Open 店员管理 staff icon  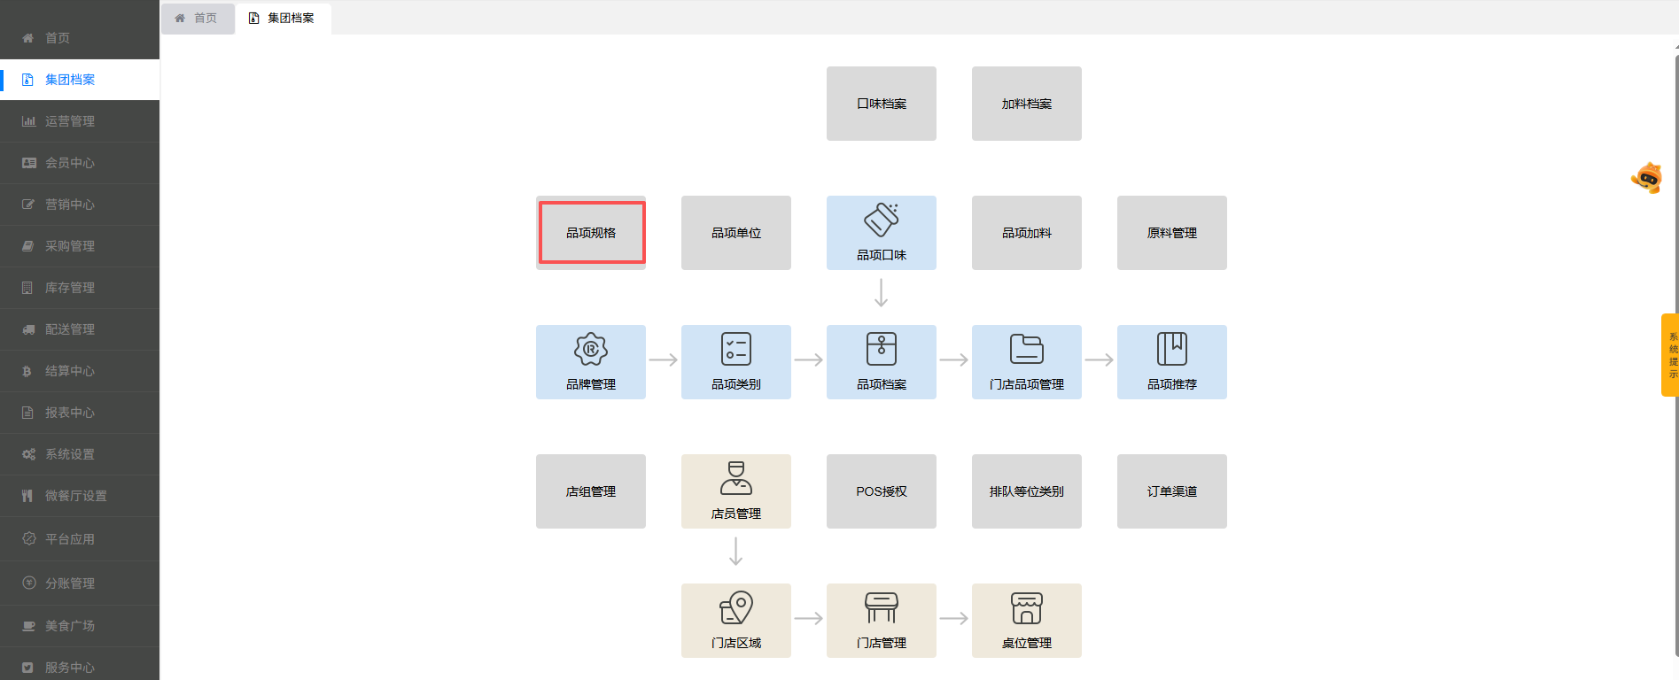[x=735, y=478]
